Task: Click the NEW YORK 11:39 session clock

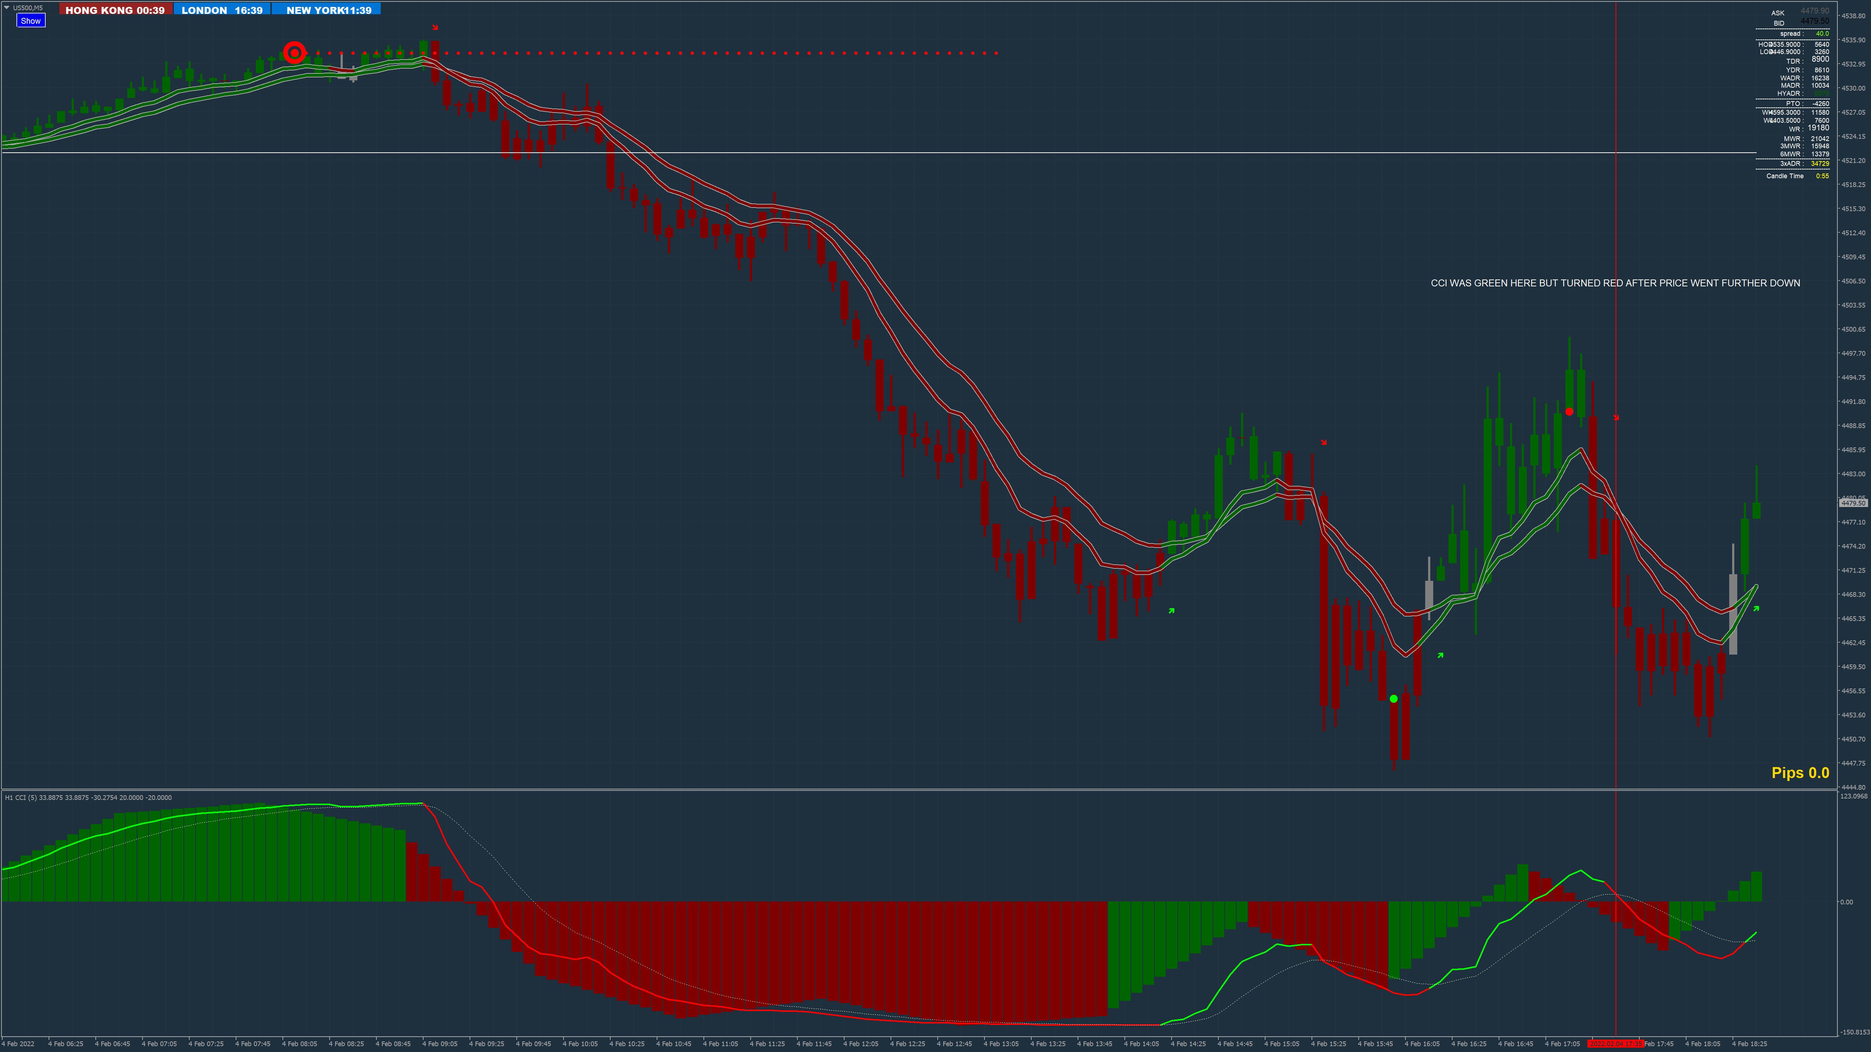Action: [x=328, y=10]
